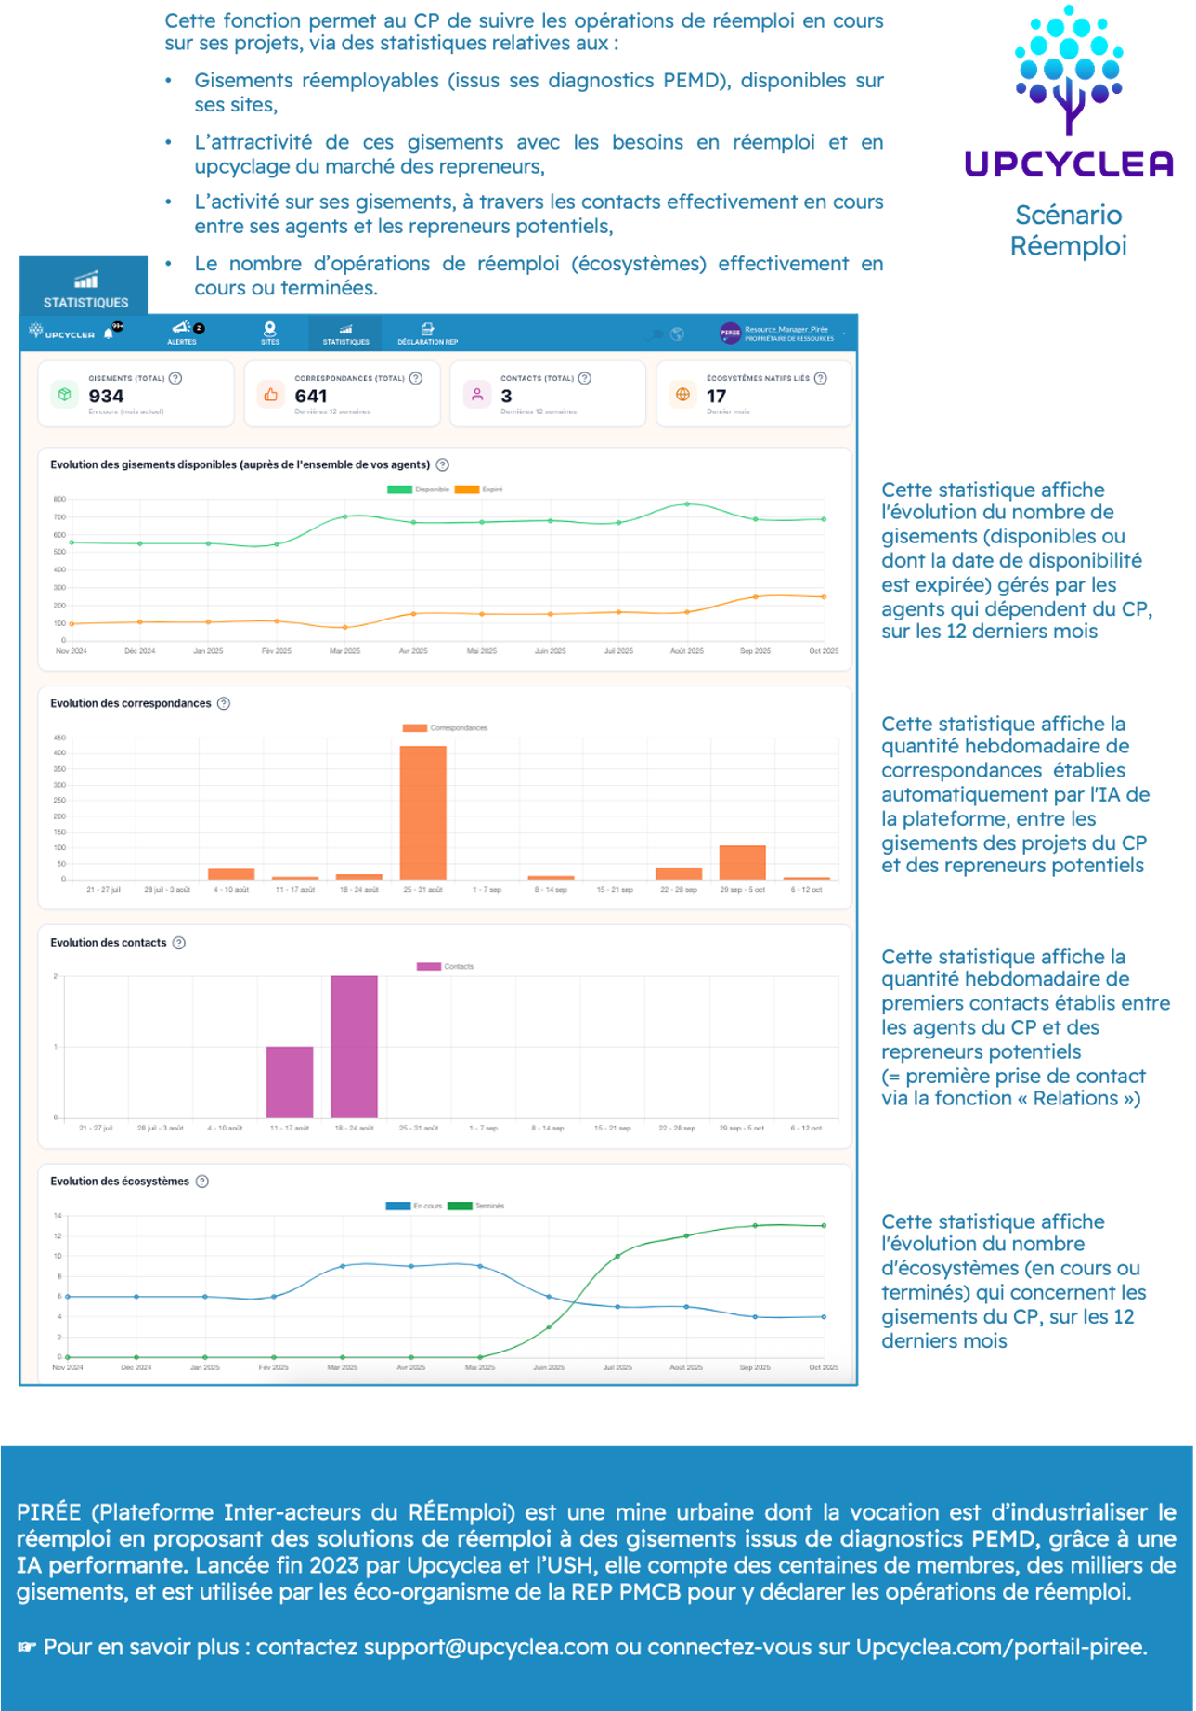
Task: Click the "Evolution des écosystèmes" chart title
Action: (x=120, y=1182)
